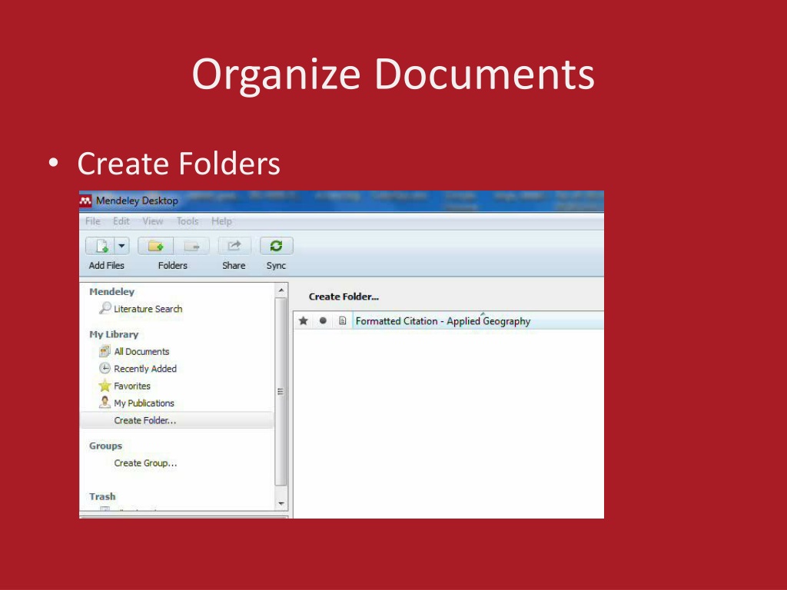The height and width of the screenshot is (590, 787).
Task: Click the document type column header icon
Action: click(x=342, y=320)
